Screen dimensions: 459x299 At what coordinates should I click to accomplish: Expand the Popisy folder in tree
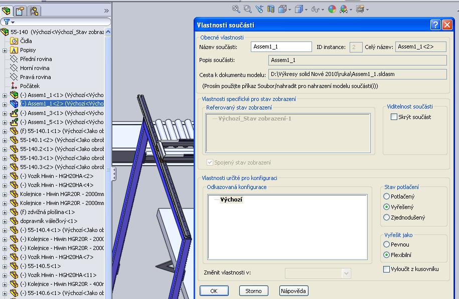click(5, 50)
